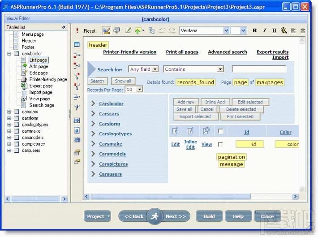This screenshot has height=237, width=318.
Task: Open the Records Per Page dropdown
Action: click(x=140, y=89)
